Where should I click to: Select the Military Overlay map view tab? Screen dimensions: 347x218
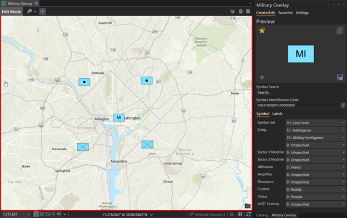[x=20, y=3]
